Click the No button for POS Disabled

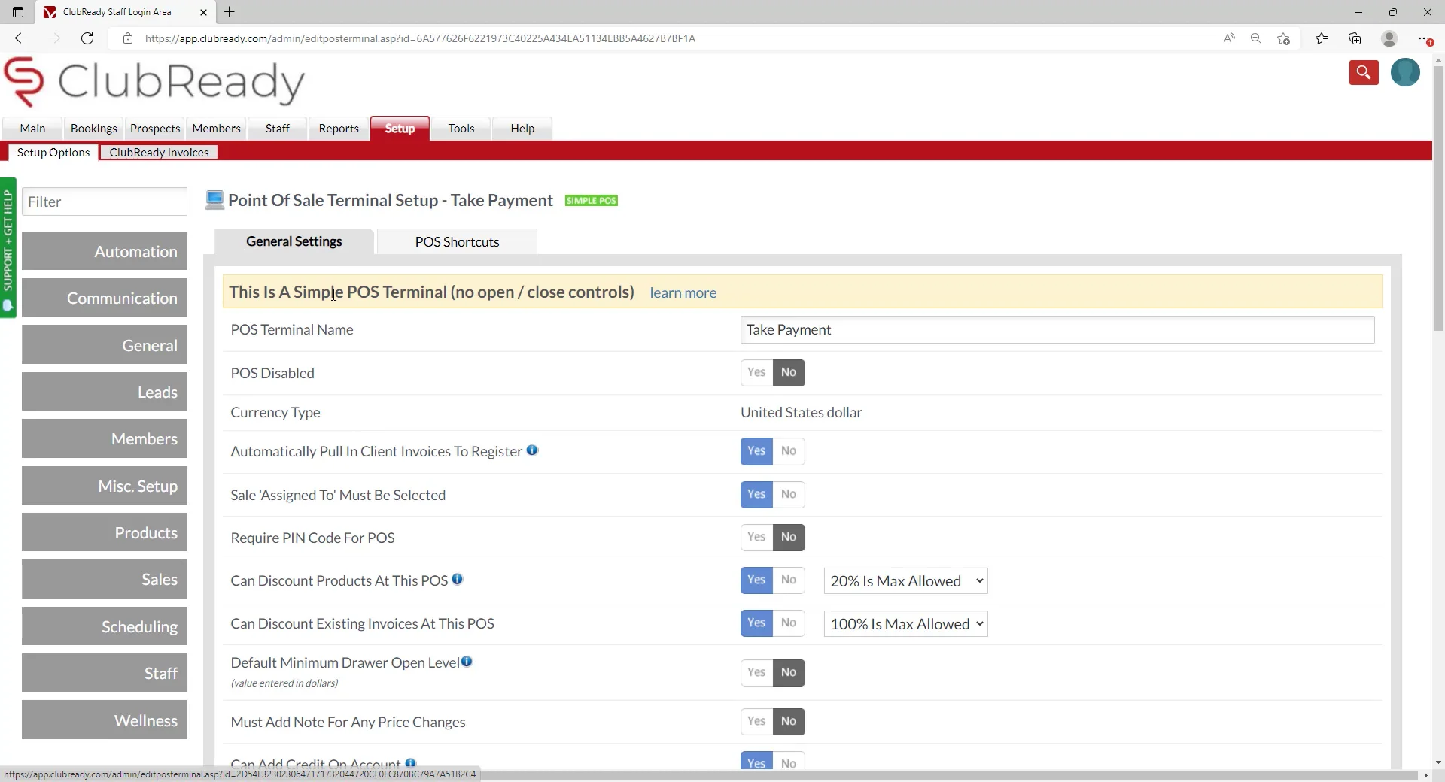pos(789,372)
